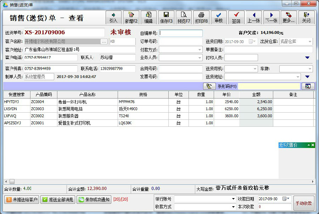Click the 推送全部消息 button

(58, 200)
